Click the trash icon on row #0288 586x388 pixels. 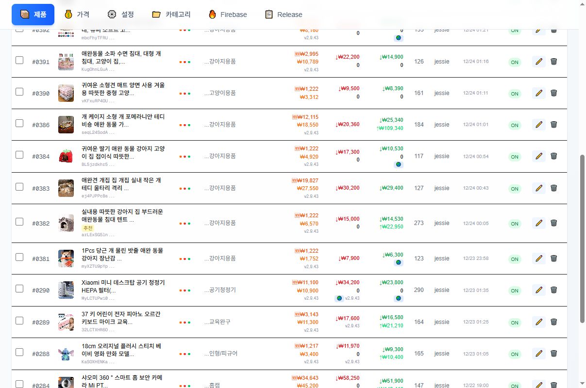(554, 354)
